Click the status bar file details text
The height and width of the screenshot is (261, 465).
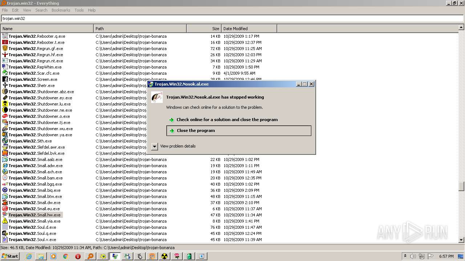coord(88,248)
